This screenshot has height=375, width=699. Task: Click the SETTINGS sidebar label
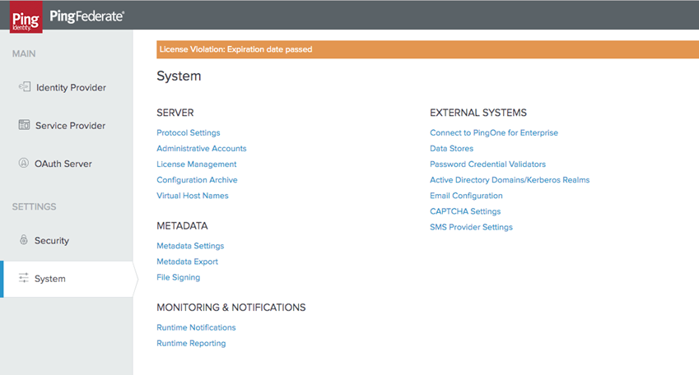point(35,206)
